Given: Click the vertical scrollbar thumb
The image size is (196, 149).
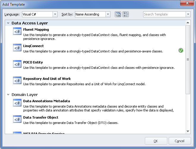Looking at the screenshot, I should [188, 59].
